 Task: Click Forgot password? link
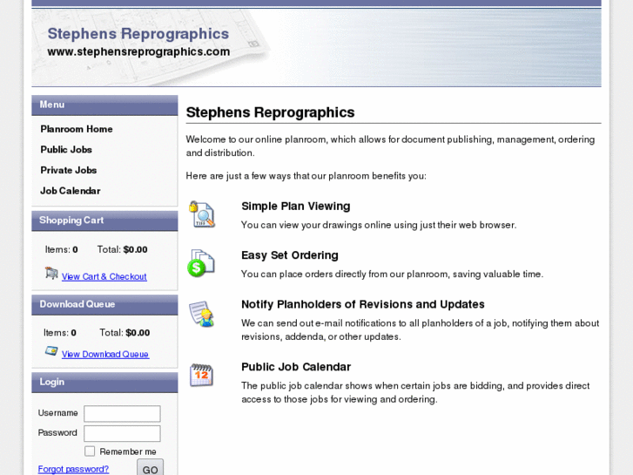[73, 469]
